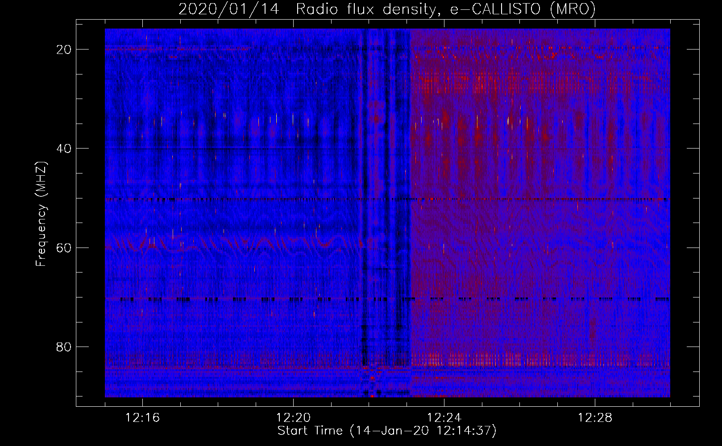Click the time tick label '12:16'

[142, 418]
